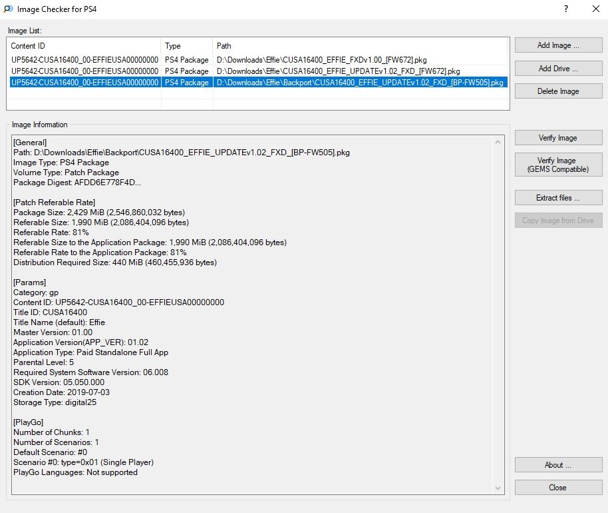The height and width of the screenshot is (513, 608).
Task: Click the '[PlayGo]' section heading
Action: pyautogui.click(x=29, y=422)
